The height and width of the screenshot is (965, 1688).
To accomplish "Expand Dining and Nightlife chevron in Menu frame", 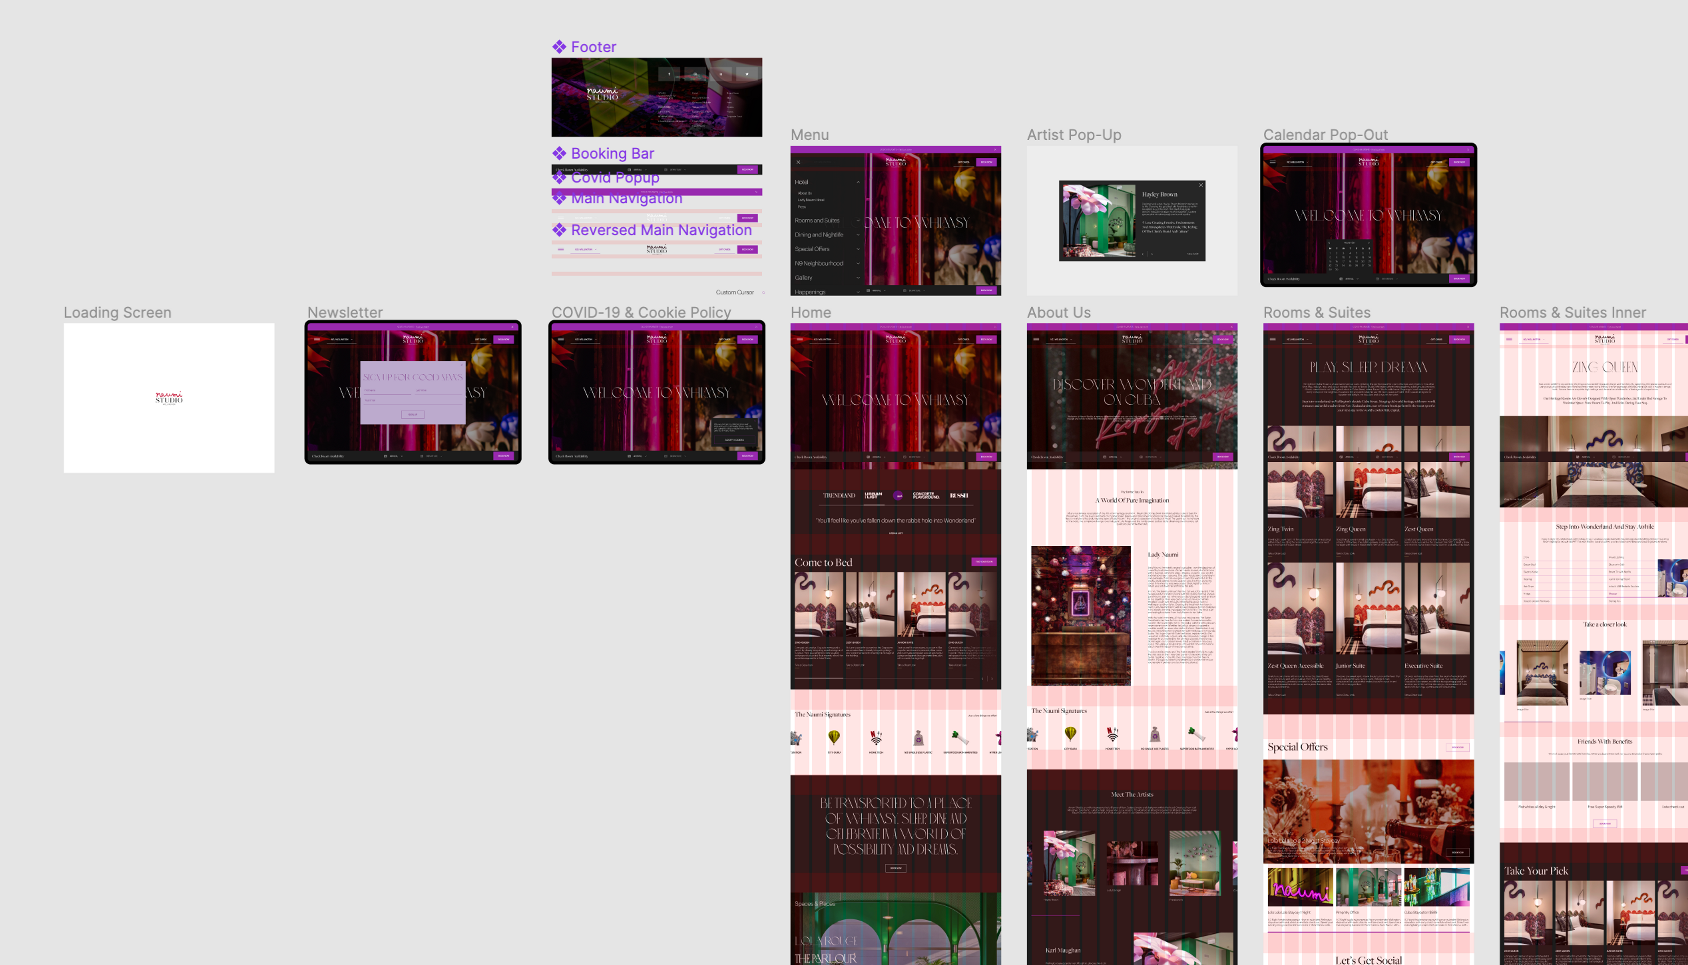I will 858,235.
